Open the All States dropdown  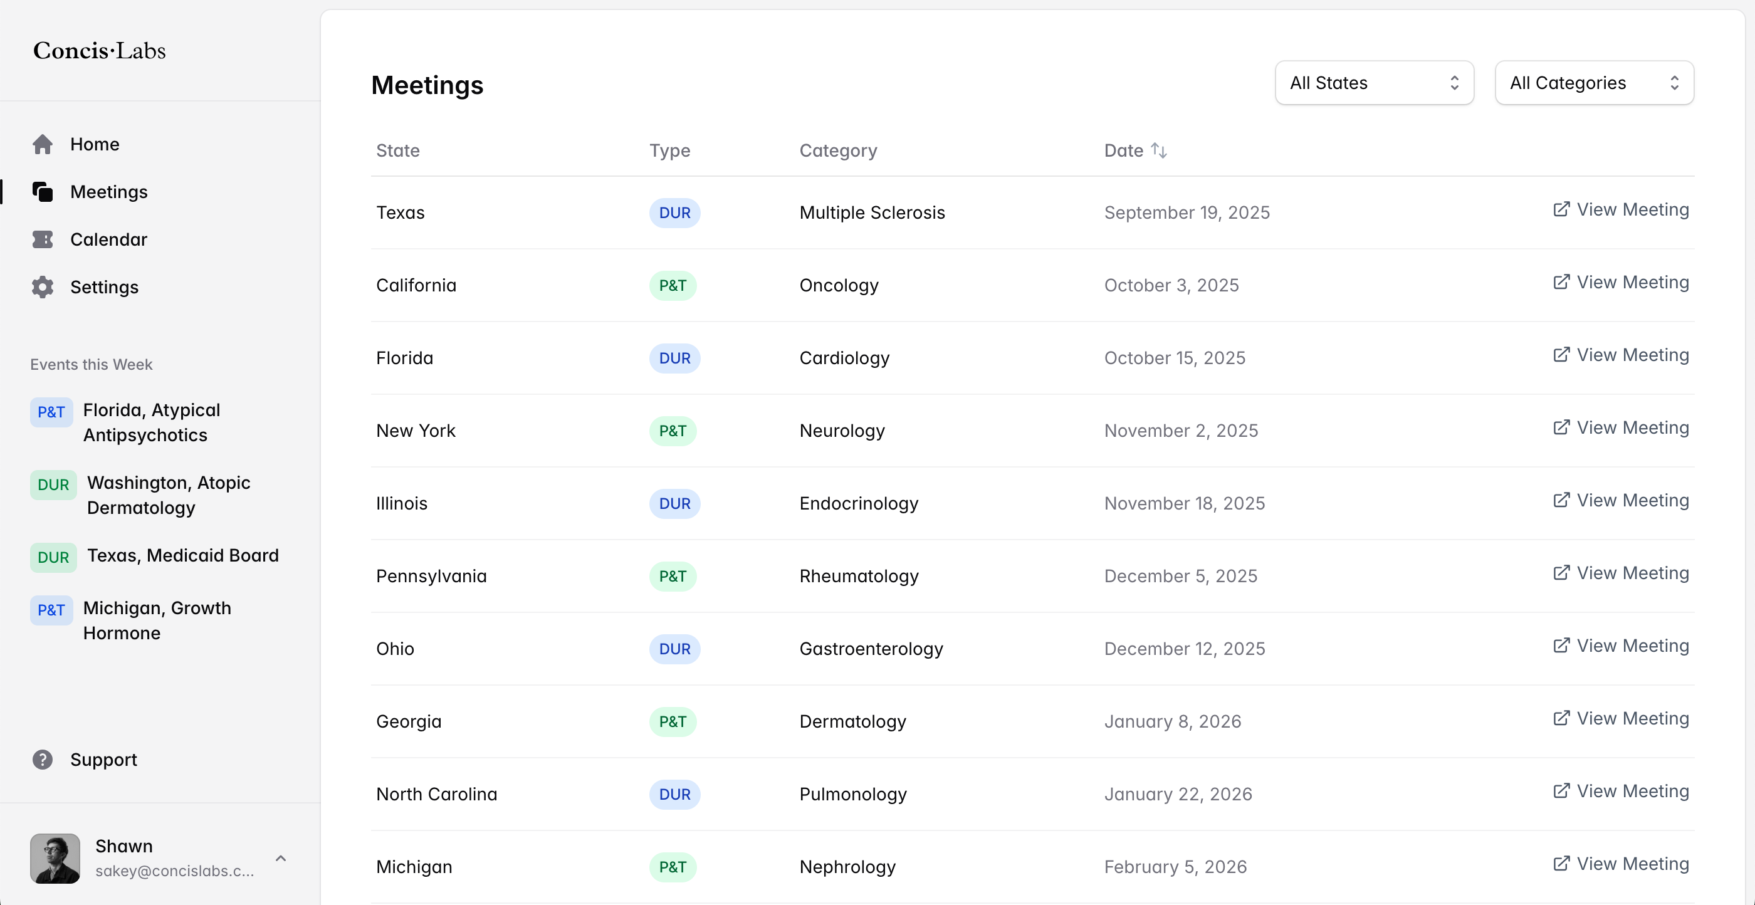click(1373, 83)
